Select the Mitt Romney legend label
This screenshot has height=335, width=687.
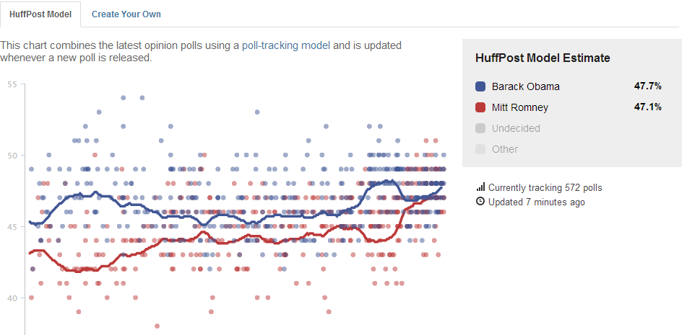(x=520, y=107)
